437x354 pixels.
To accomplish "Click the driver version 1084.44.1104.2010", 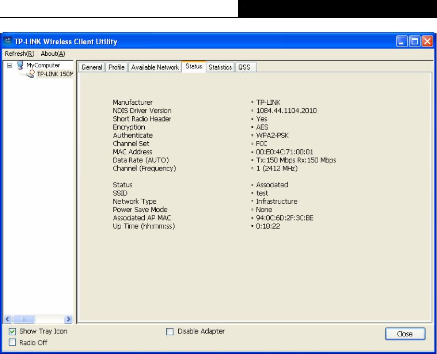I will pos(286,110).
